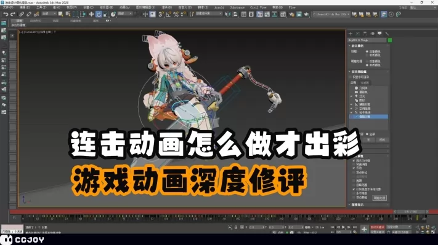
Task: Toggle 显示为外框 checkbox
Action: 354,161
